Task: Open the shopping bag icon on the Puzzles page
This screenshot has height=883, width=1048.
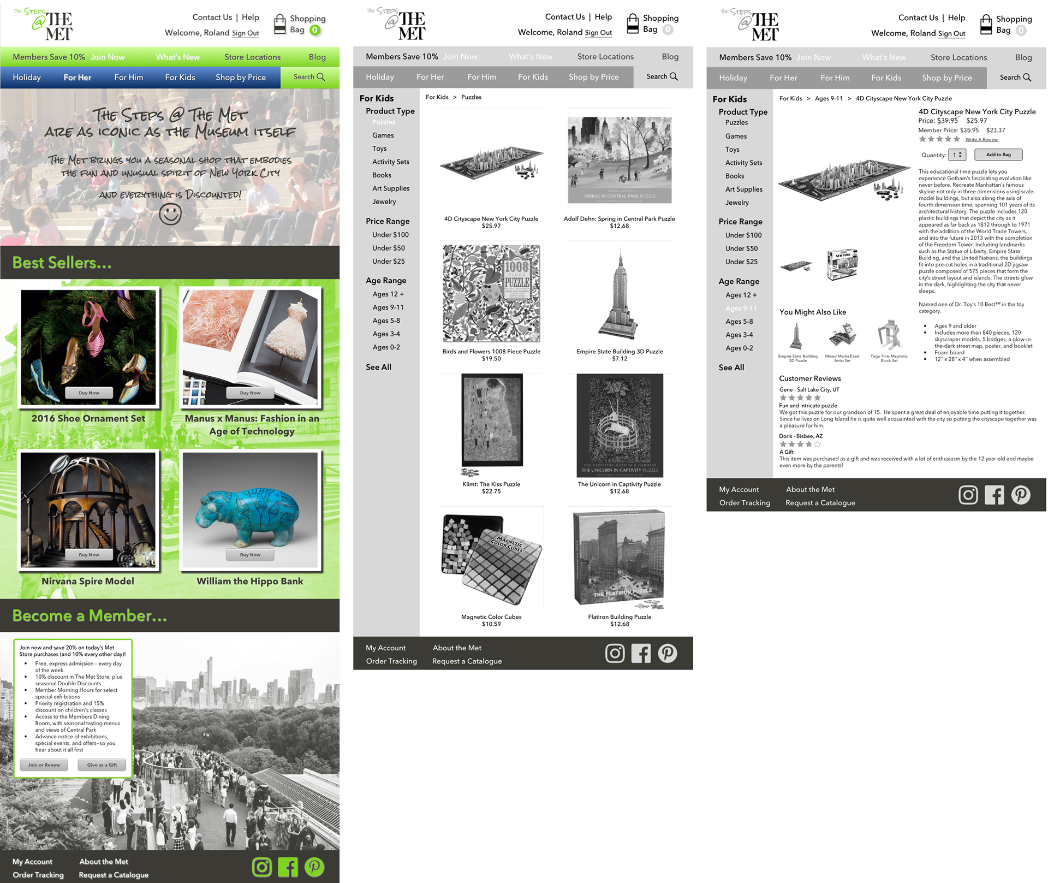Action: 633,23
